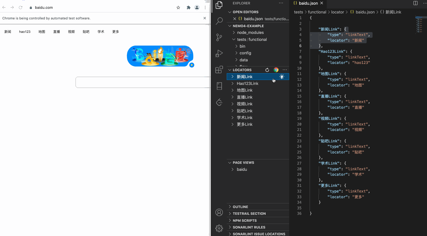Expand the 地图Link locator
This screenshot has width=427, height=236.
coord(232,90)
